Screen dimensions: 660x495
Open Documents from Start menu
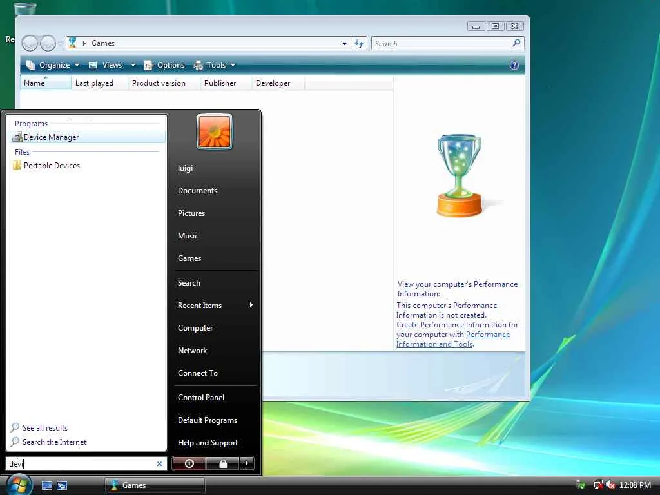click(x=197, y=191)
